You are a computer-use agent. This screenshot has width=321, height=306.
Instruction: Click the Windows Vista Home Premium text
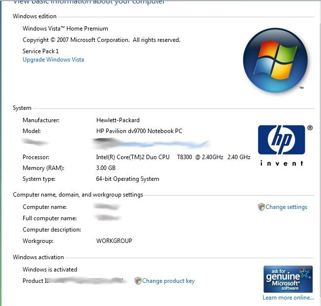tap(65, 29)
